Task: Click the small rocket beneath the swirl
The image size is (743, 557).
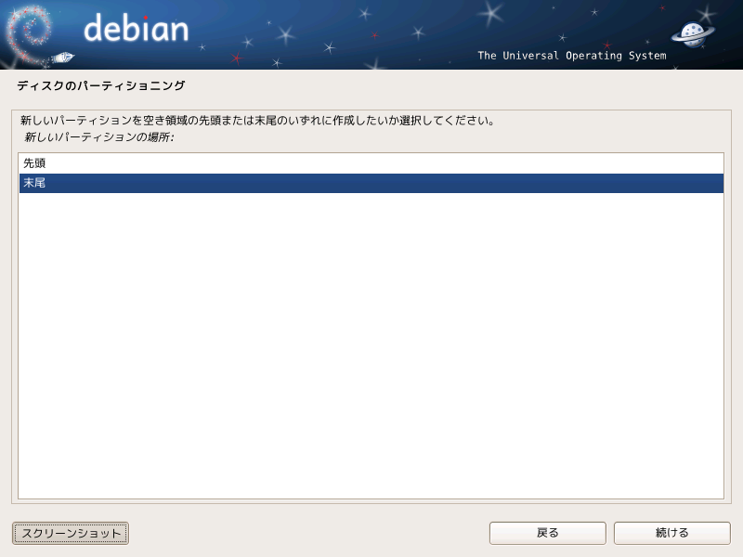Action: click(62, 58)
